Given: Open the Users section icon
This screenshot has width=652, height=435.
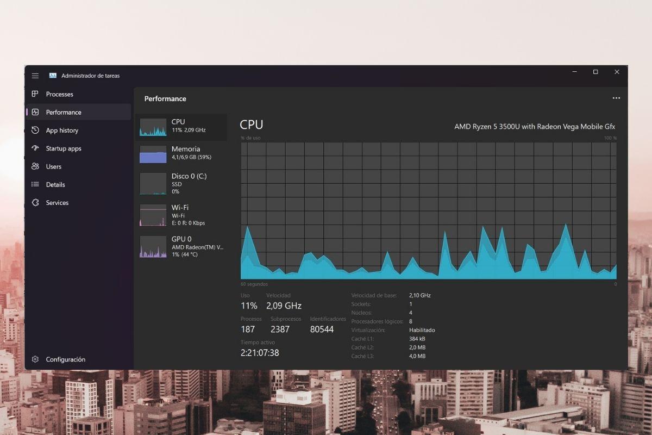Looking at the screenshot, I should pyautogui.click(x=35, y=166).
